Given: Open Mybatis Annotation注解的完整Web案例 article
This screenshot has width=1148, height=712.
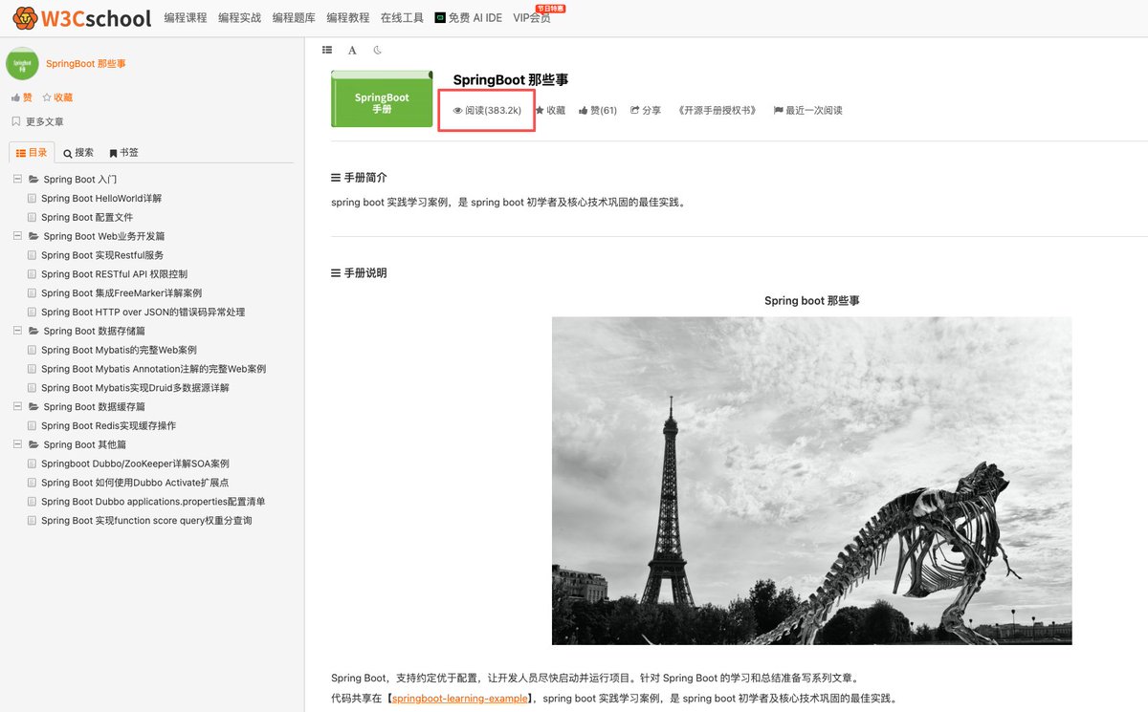Looking at the screenshot, I should click(x=153, y=369).
